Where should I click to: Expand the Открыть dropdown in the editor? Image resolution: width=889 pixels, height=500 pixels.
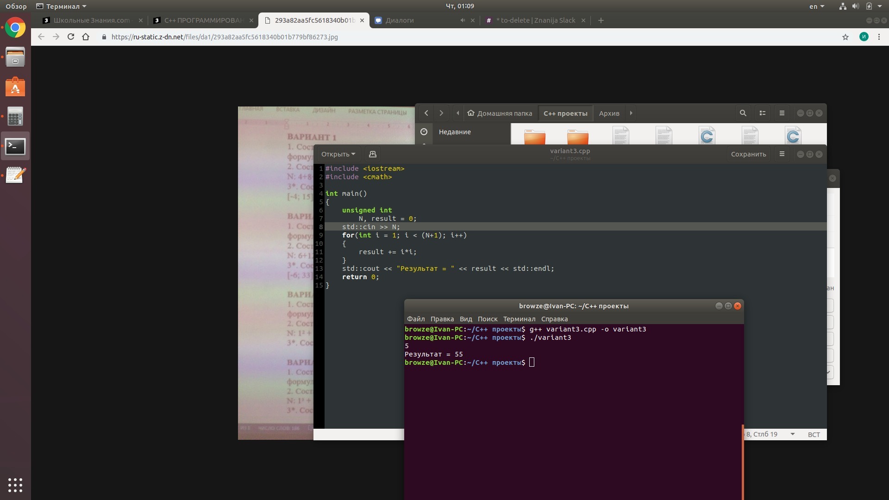(338, 154)
